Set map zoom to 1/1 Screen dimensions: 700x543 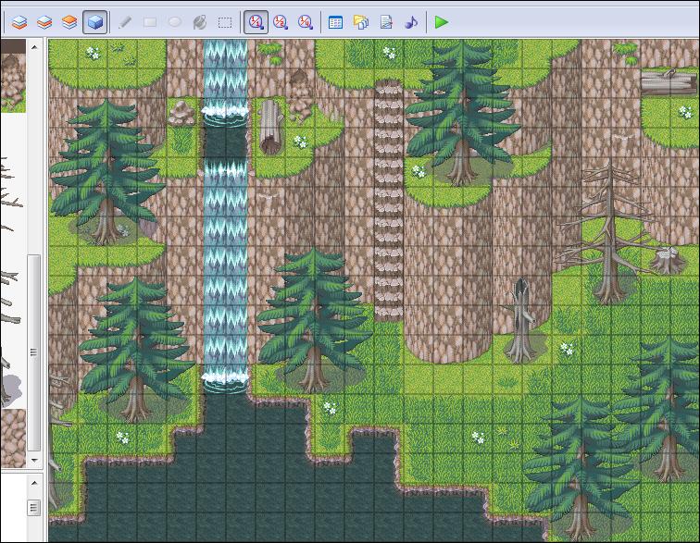tap(256, 22)
